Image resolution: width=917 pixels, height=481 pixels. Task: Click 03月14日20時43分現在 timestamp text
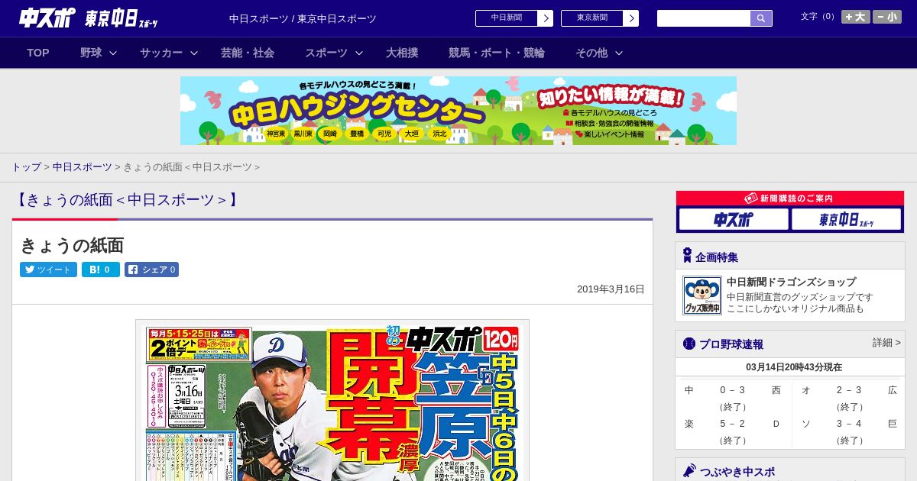(794, 367)
